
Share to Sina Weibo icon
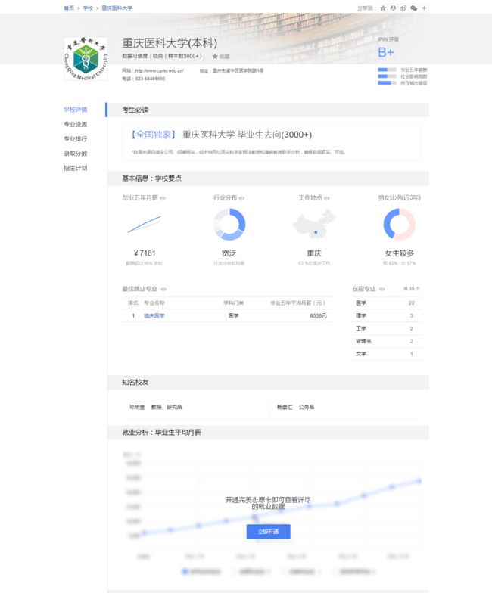[x=403, y=8]
